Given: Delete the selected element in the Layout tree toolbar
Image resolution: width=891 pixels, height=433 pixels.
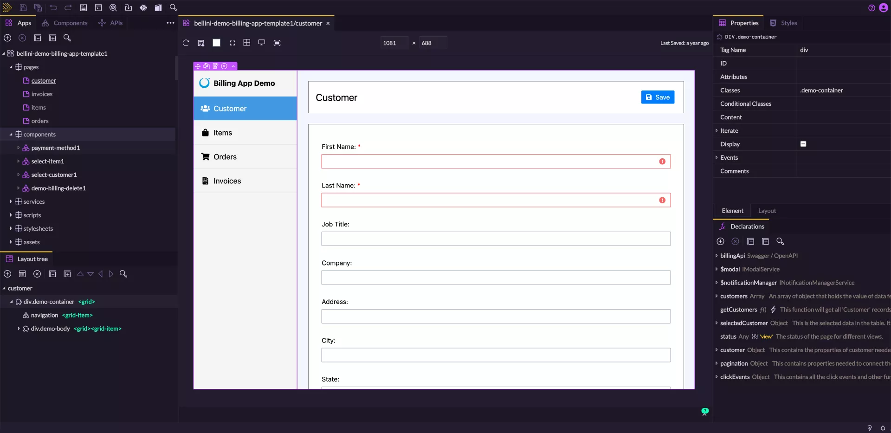Looking at the screenshot, I should click(37, 274).
